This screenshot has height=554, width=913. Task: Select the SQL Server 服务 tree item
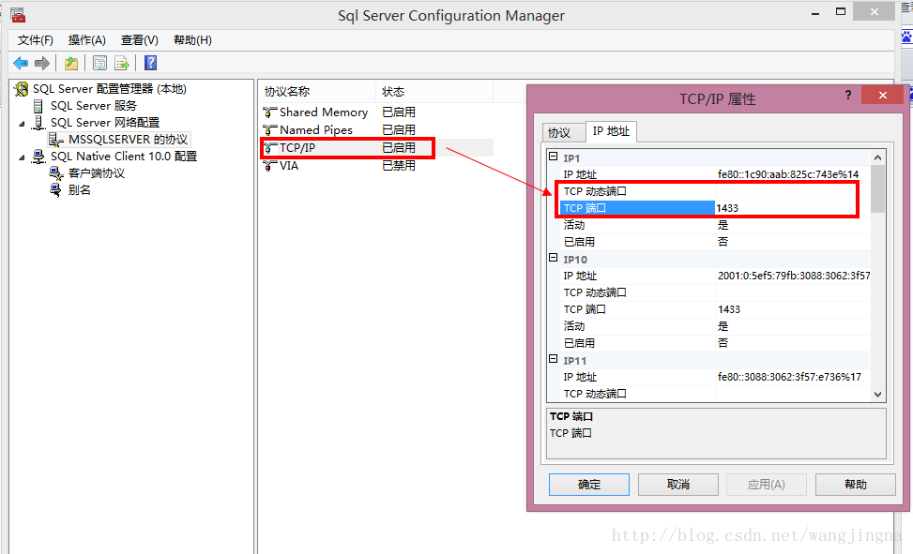(94, 106)
